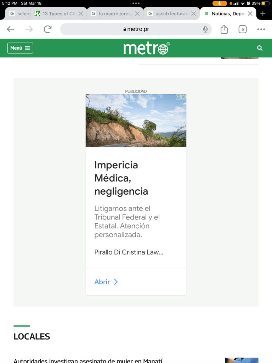
Task: Expand the Menú hamburger button
Action: [x=20, y=48]
